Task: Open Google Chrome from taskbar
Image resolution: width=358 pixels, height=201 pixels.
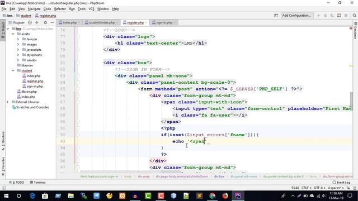Action: (x=213, y=196)
